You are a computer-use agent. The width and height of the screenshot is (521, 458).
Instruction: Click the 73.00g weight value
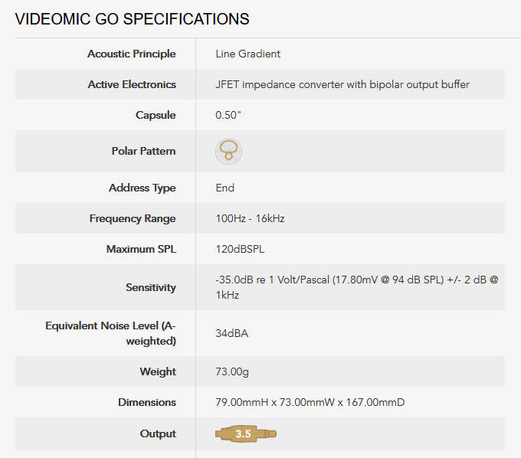[x=234, y=371]
